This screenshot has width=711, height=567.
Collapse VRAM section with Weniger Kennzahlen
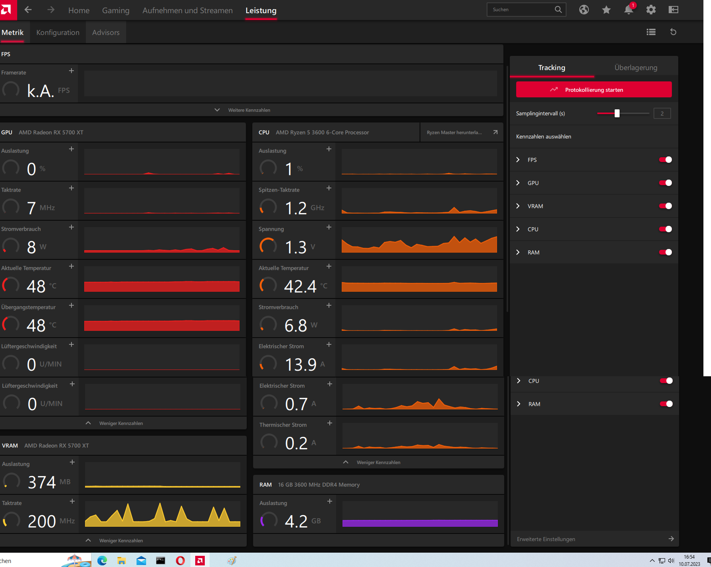coord(115,541)
